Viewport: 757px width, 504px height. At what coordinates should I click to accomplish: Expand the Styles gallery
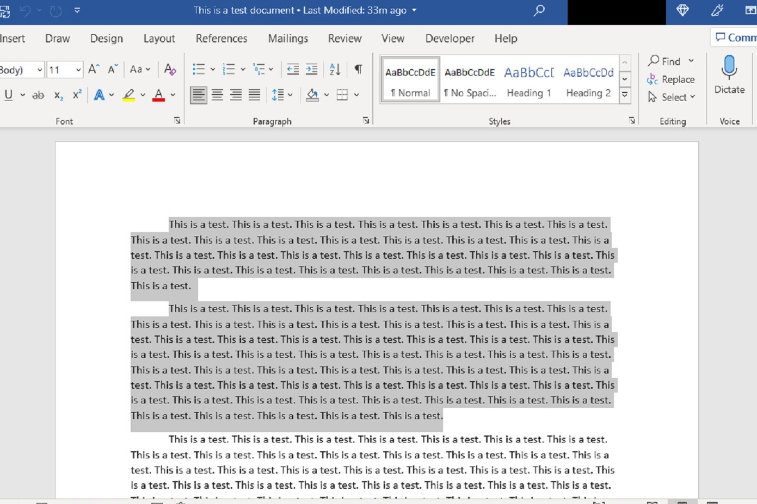[x=625, y=95]
